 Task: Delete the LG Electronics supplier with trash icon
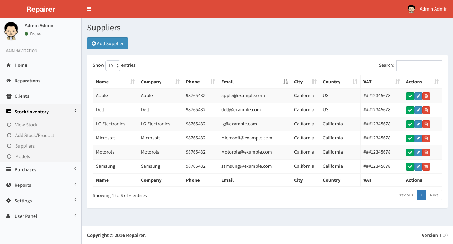(426, 124)
